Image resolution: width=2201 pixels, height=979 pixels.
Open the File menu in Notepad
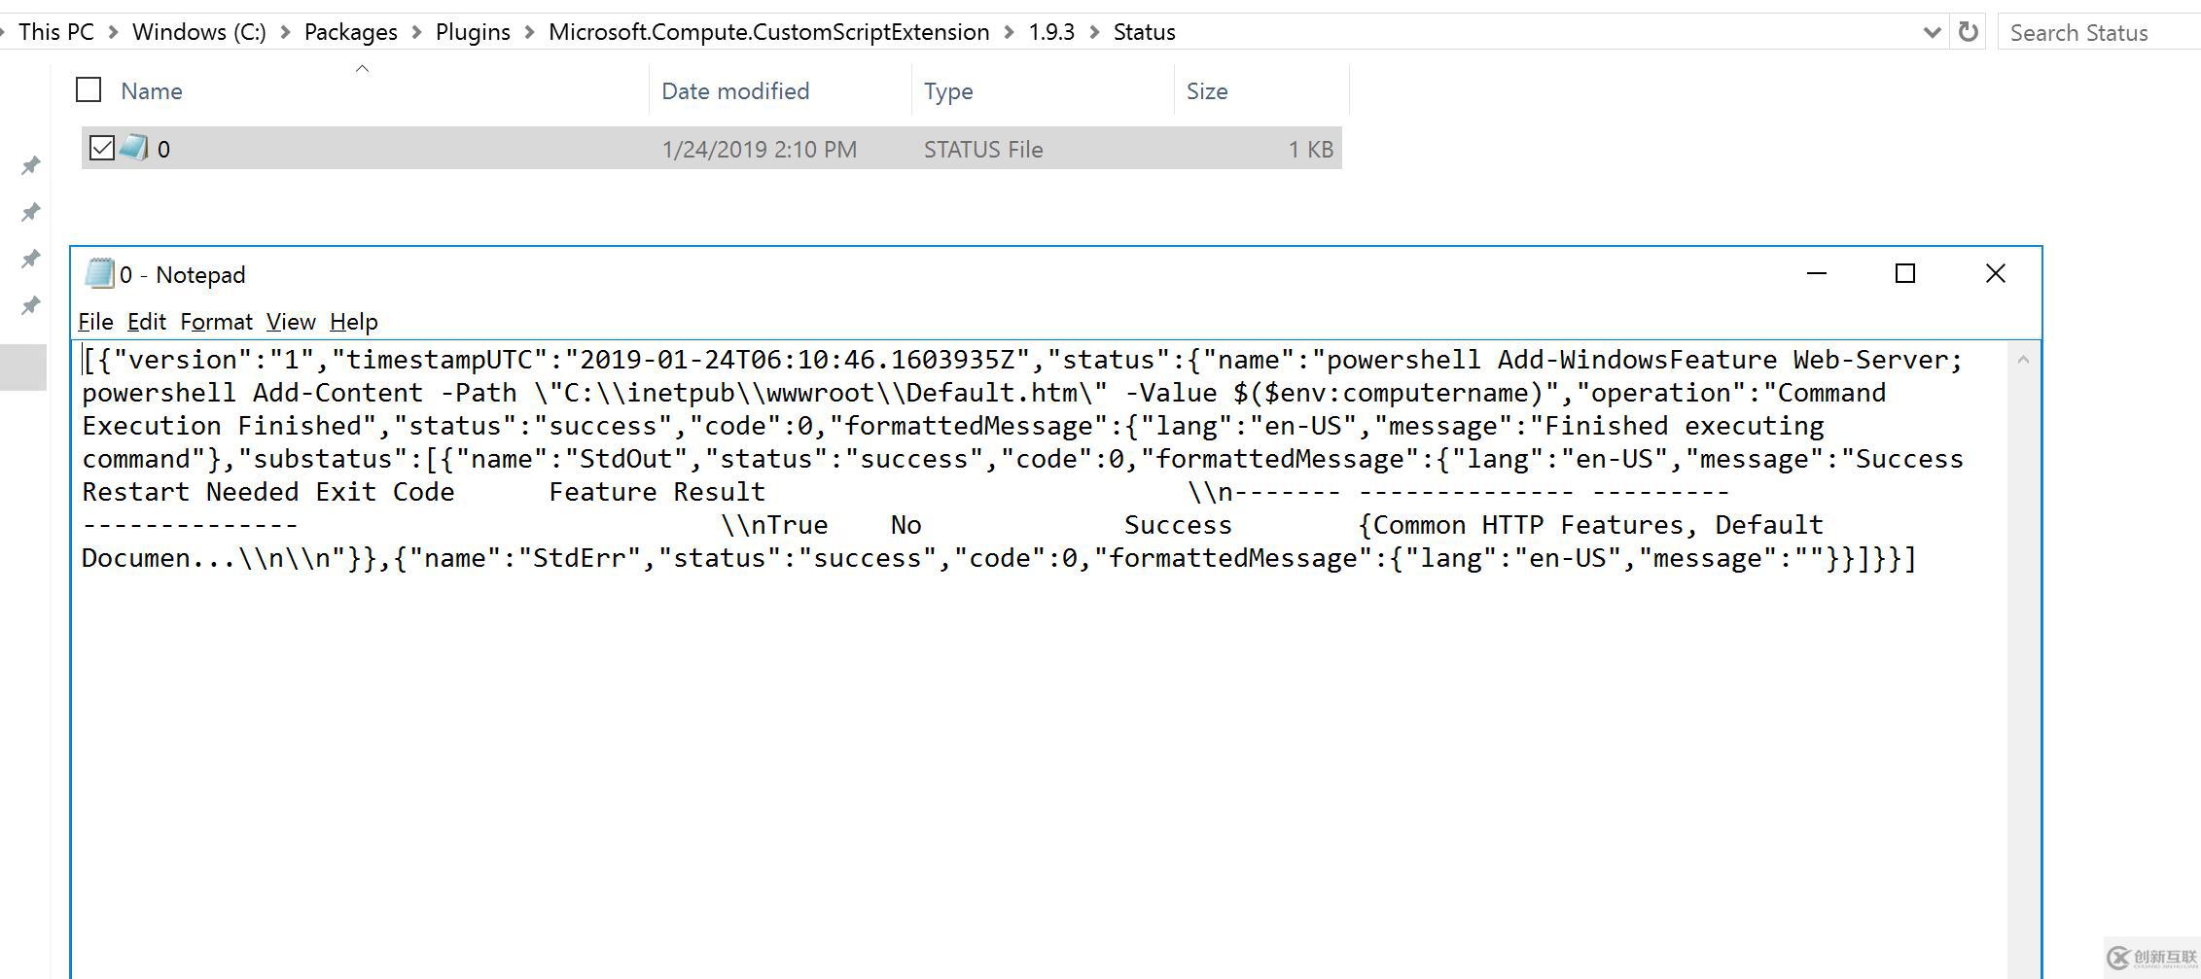pos(95,322)
